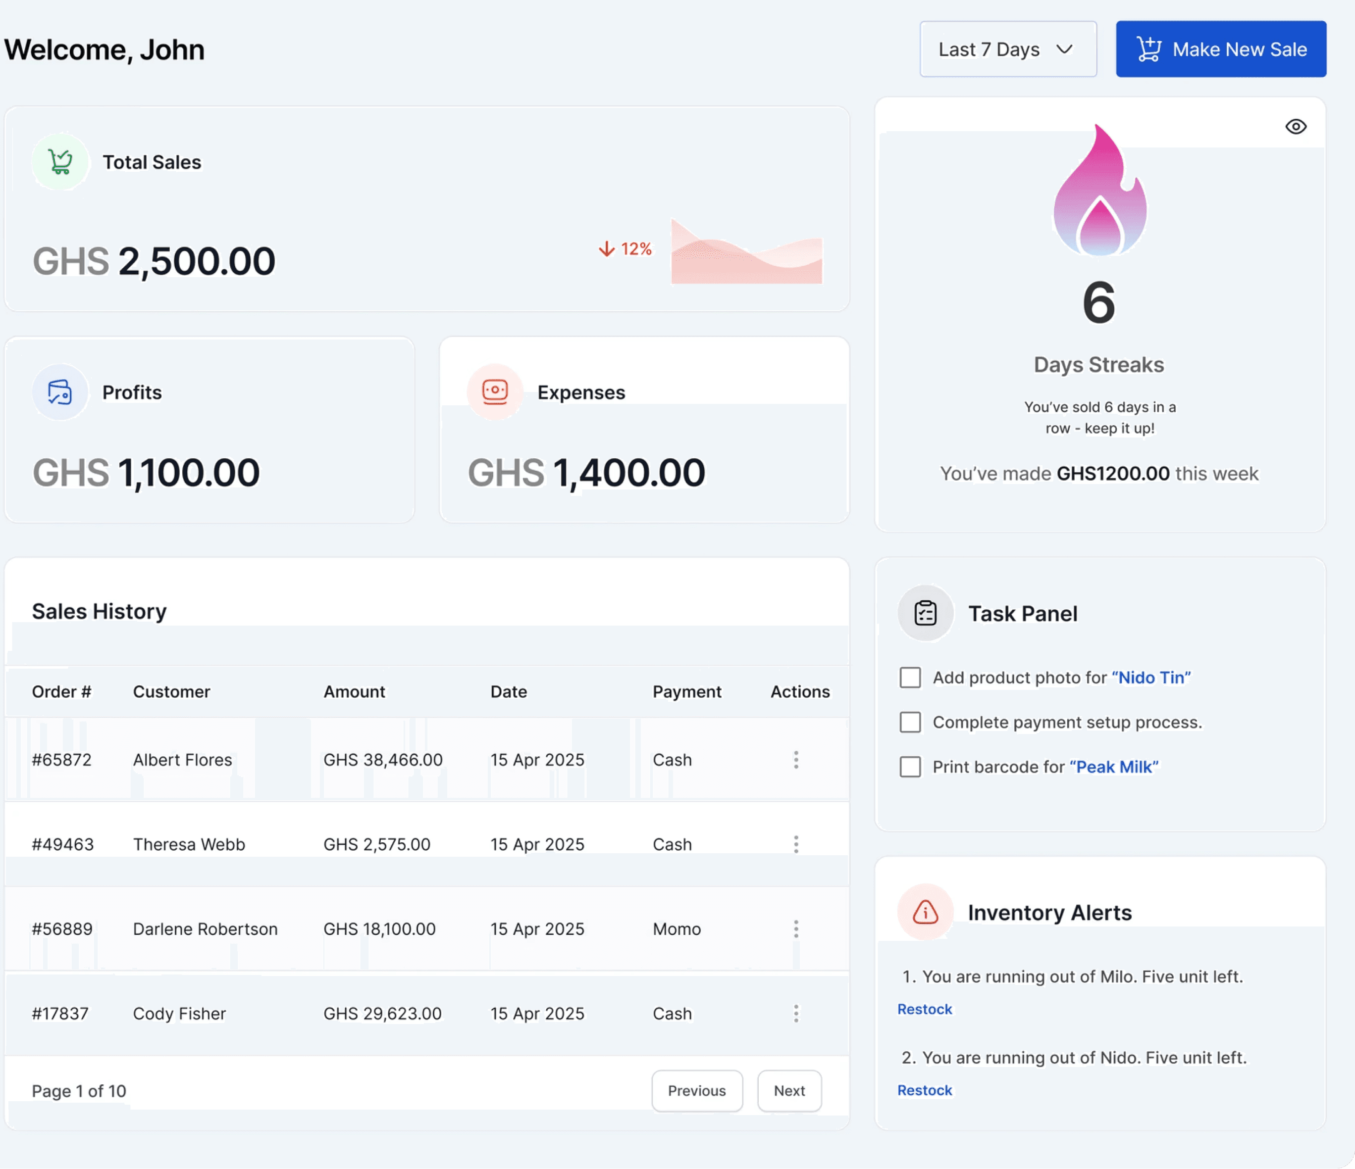Expand the actions menu for Darlene Robertson order
The width and height of the screenshot is (1355, 1169).
tap(796, 928)
